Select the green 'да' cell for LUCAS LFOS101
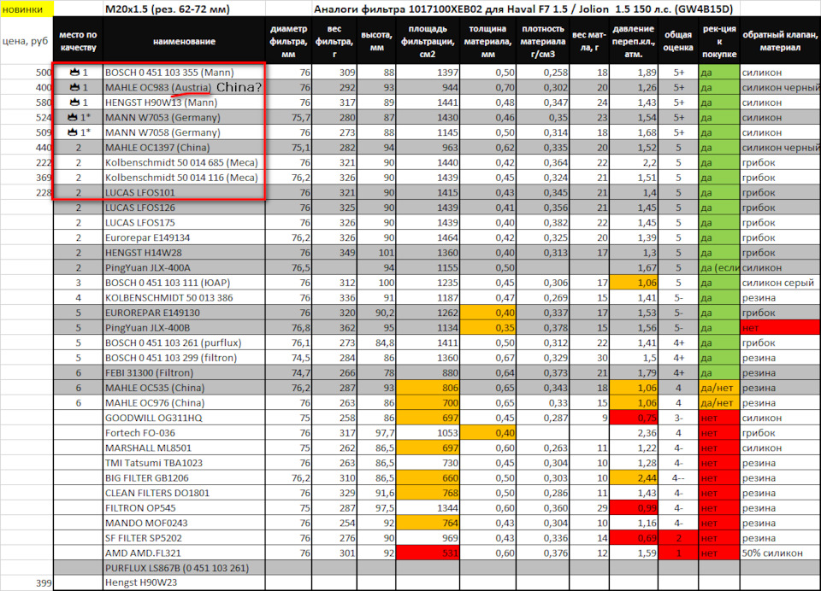821x591 pixels. (719, 192)
